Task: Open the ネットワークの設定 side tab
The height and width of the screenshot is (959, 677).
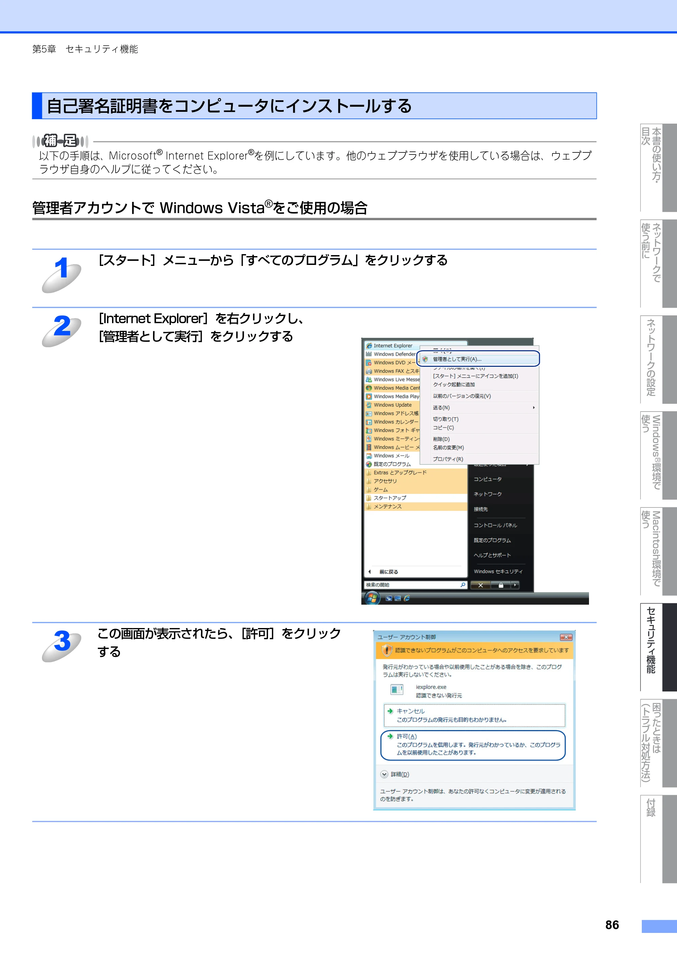Action: (658, 359)
